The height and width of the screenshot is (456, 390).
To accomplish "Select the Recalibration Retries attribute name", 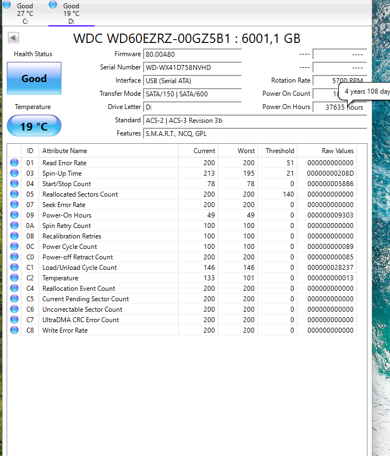I will click(72, 236).
